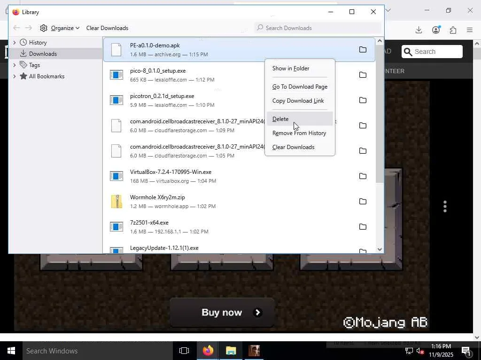Select the picotron_0.2.1d_setup.exe file name
The width and height of the screenshot is (481, 360).
(x=162, y=96)
